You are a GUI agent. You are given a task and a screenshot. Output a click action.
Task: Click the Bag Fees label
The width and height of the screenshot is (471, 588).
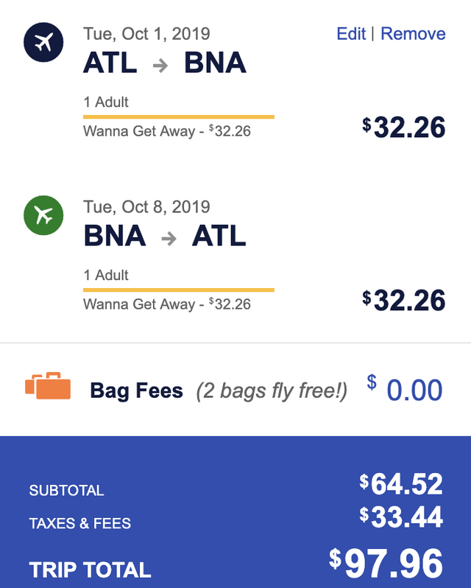click(136, 391)
